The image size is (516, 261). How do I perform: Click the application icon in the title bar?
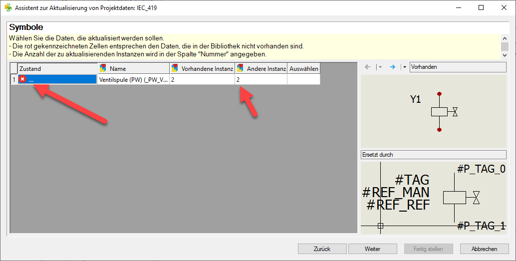coord(8,8)
